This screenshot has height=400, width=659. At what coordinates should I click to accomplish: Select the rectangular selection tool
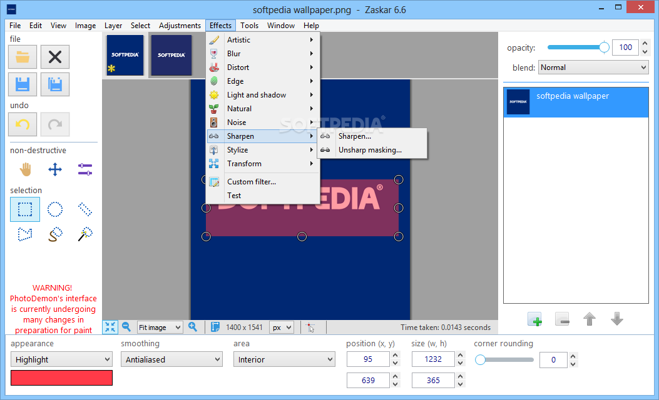tap(25, 209)
